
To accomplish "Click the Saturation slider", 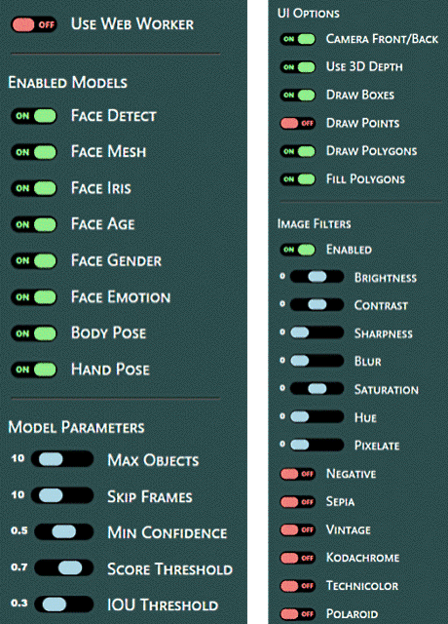I will click(x=317, y=388).
